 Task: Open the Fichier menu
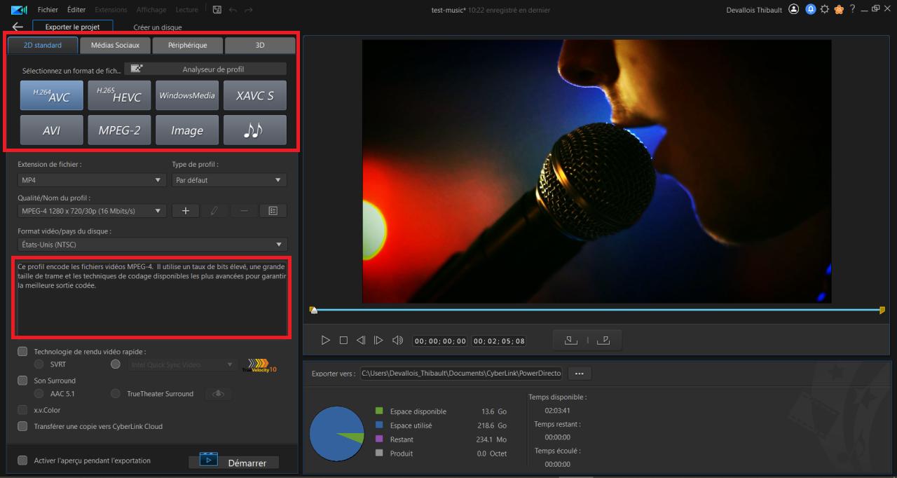click(x=48, y=10)
